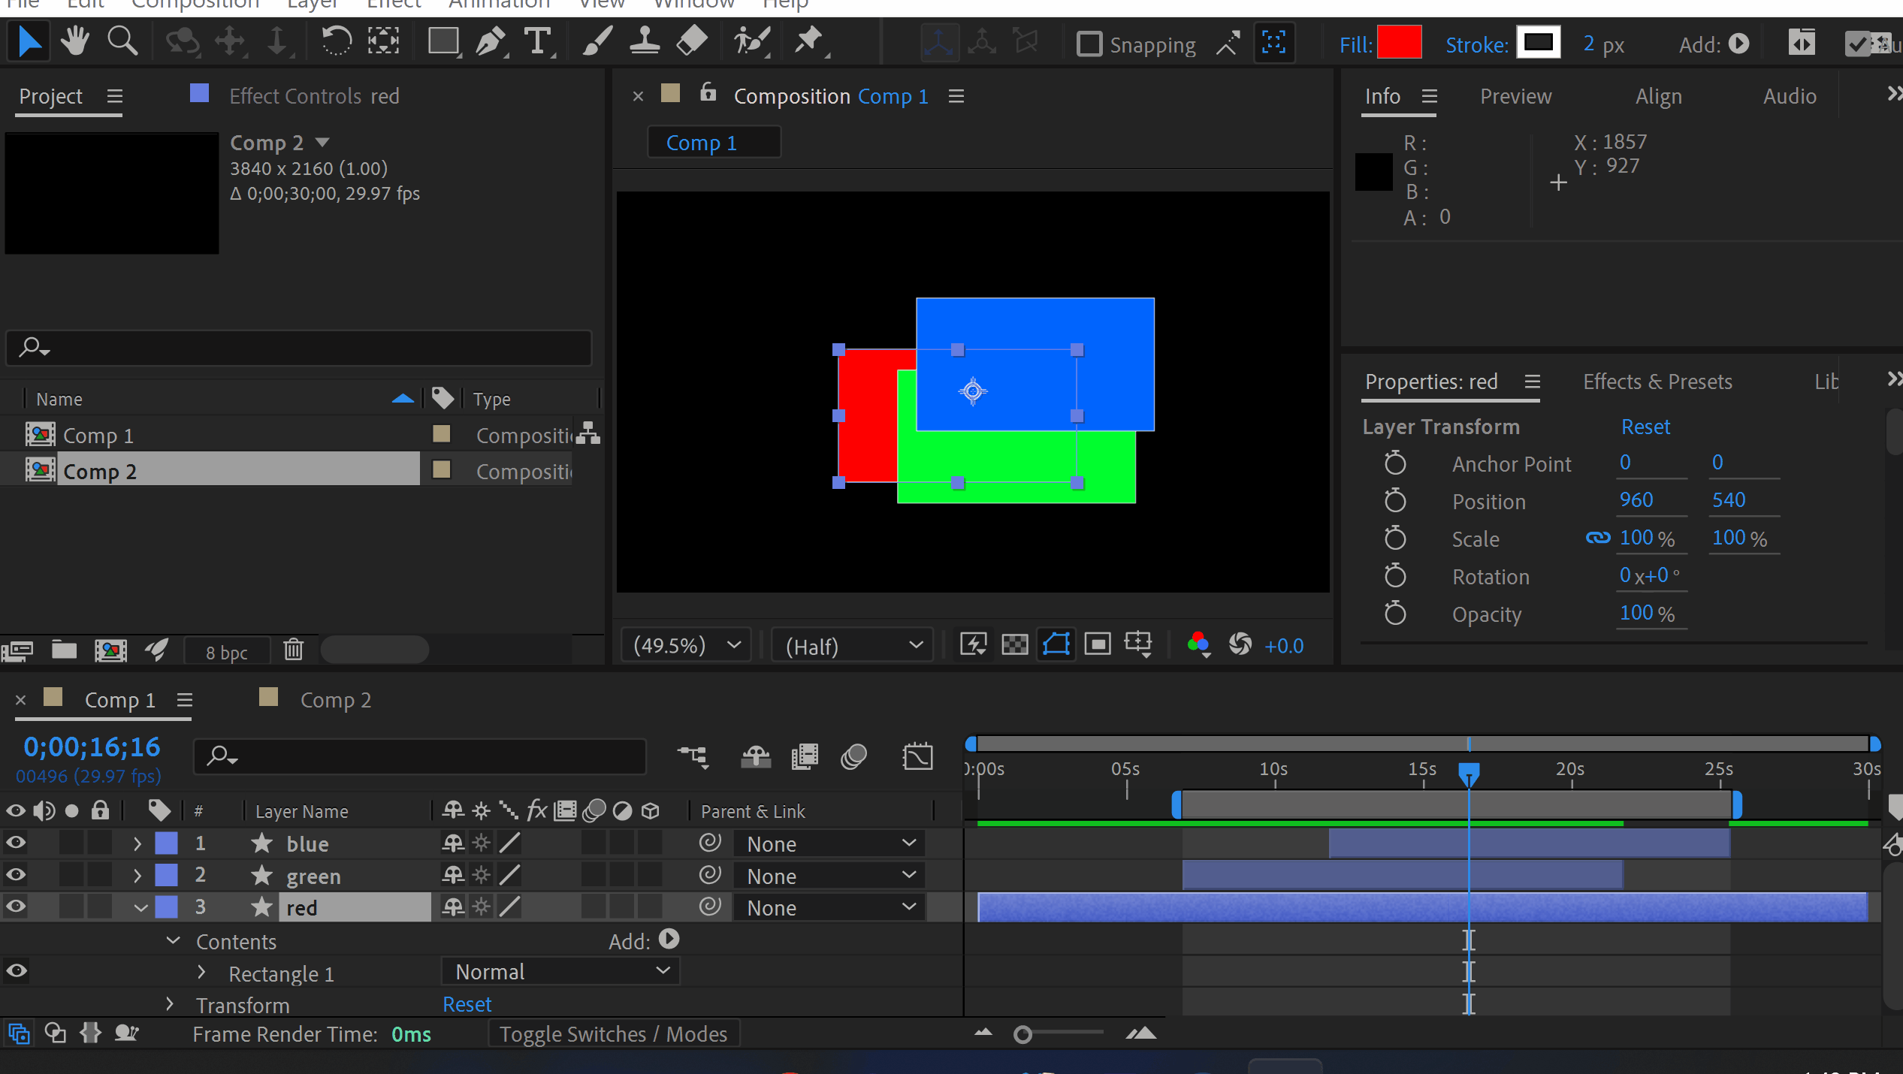Click Position stopwatch in Properties panel
Image resolution: width=1903 pixels, height=1074 pixels.
[x=1395, y=501]
